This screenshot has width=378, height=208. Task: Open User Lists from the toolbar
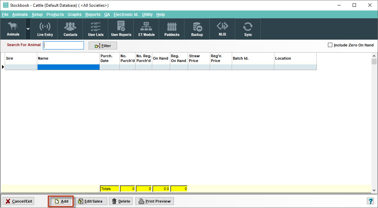(96, 29)
